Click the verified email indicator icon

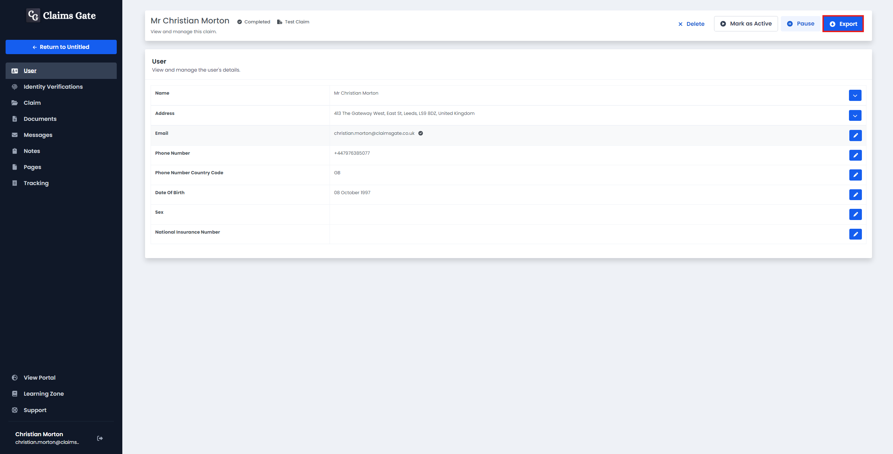(x=421, y=133)
